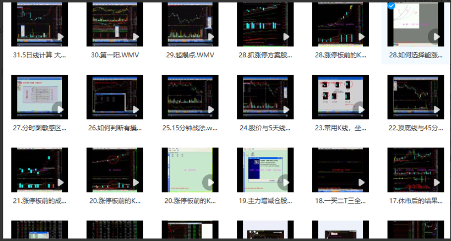
Task: Open the 24.股价与5天线 video thumbnail
Action: point(265,97)
